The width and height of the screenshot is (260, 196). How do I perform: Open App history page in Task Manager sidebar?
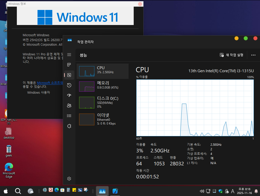(x=69, y=85)
